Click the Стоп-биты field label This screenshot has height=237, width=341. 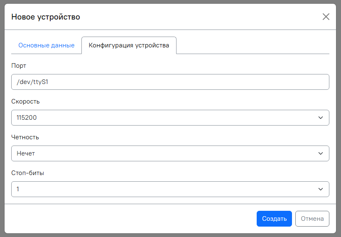[x=27, y=173]
